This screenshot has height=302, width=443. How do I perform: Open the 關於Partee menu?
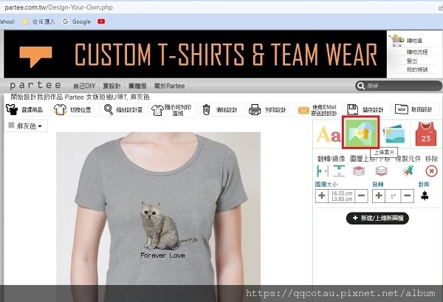[170, 86]
